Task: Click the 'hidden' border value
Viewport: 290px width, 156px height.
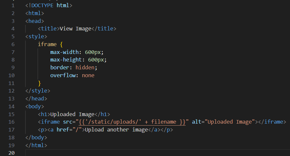Action: pyautogui.click(x=85, y=68)
